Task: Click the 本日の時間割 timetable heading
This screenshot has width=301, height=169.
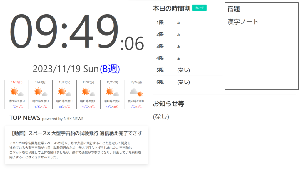Action: click(x=171, y=9)
